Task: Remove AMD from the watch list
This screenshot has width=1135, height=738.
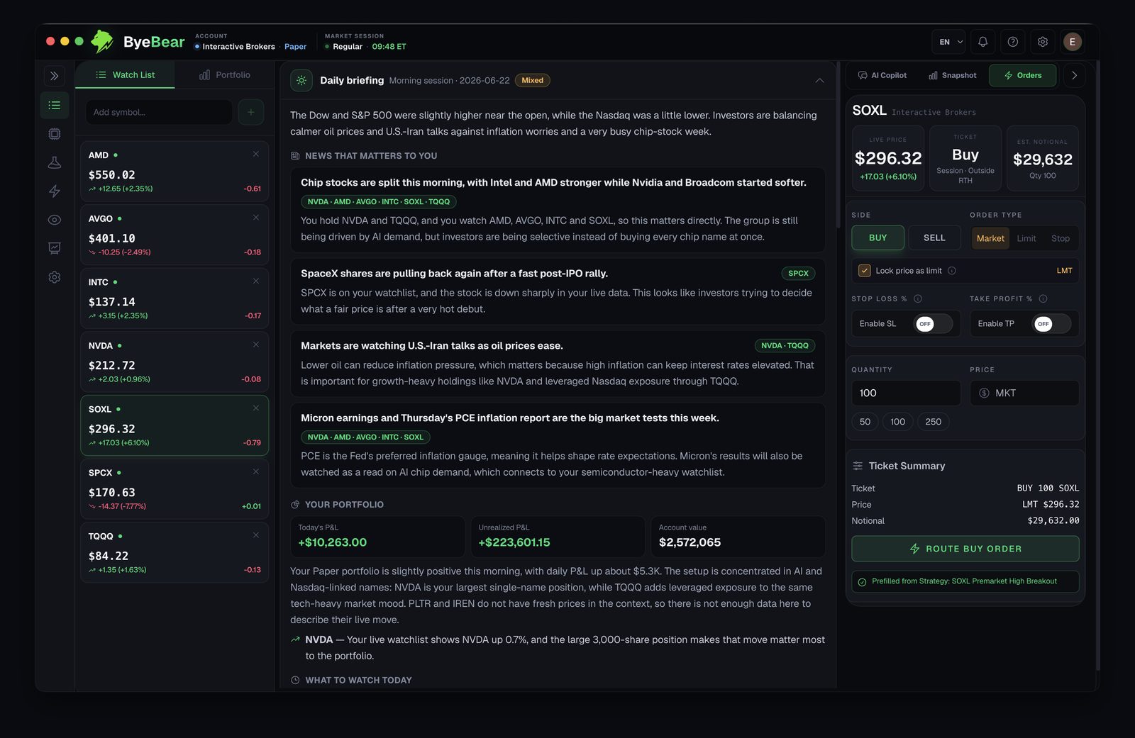Action: 256,154
